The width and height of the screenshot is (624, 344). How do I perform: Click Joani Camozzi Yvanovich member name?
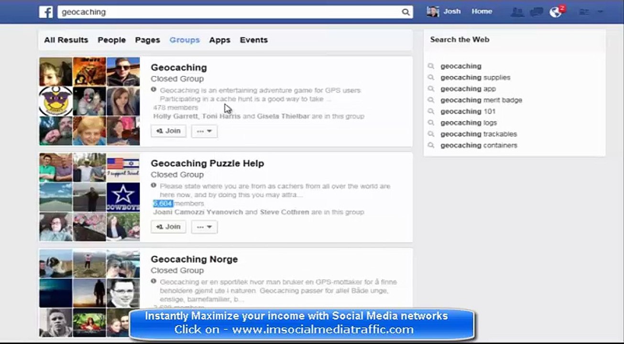click(198, 212)
